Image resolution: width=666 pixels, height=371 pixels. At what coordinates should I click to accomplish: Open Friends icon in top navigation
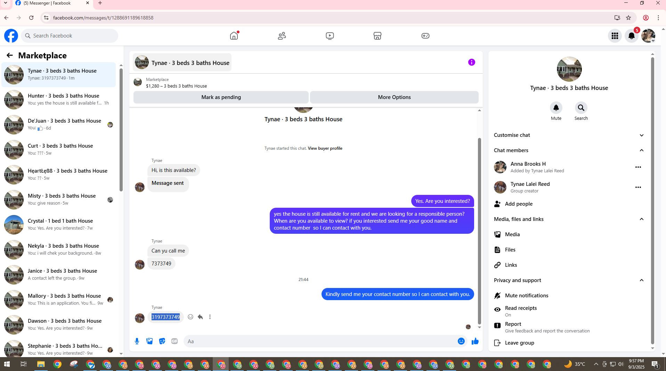click(282, 36)
